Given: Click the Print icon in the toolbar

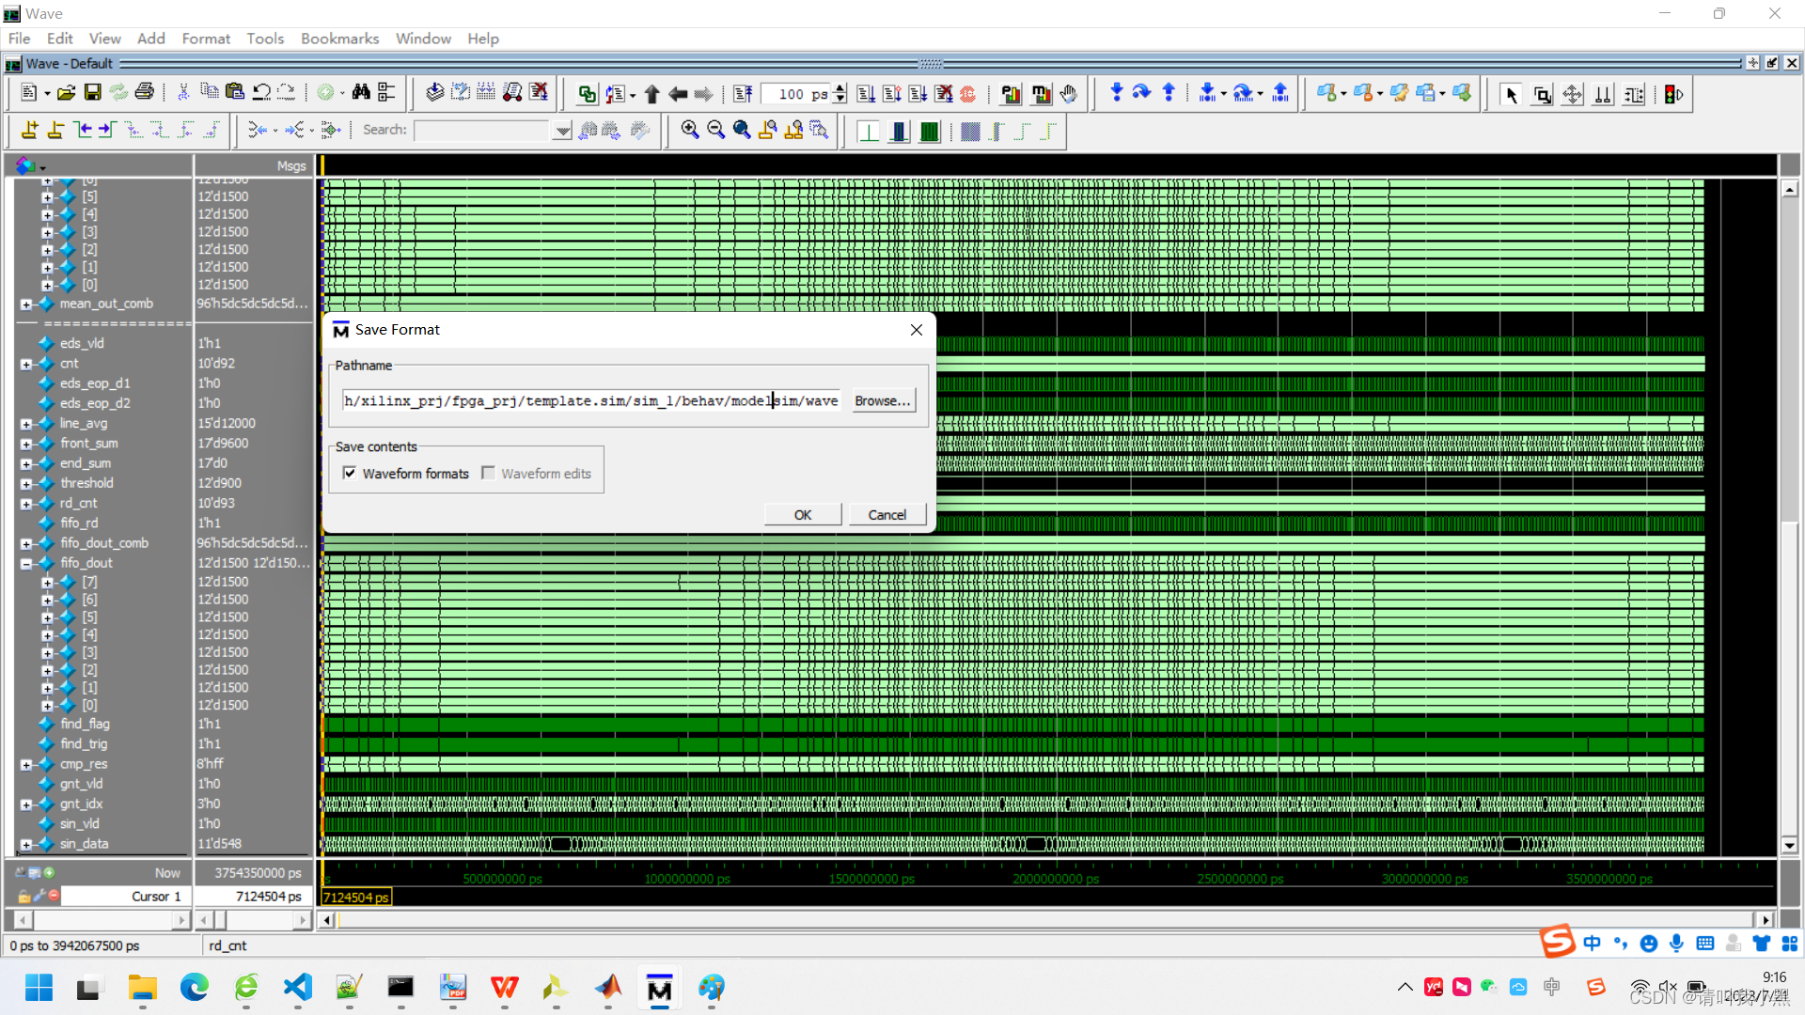Looking at the screenshot, I should click(x=144, y=93).
